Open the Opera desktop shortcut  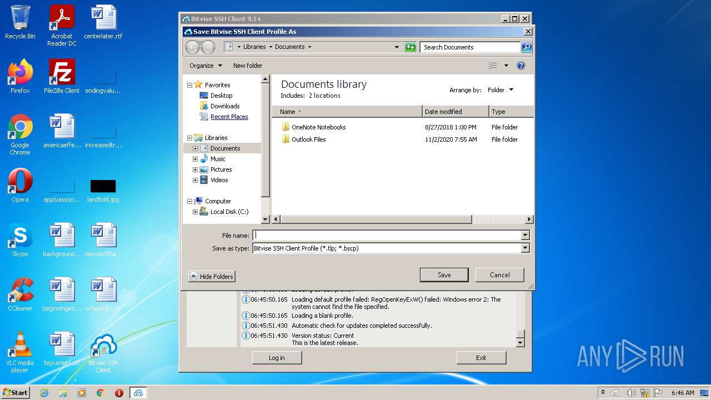click(x=20, y=186)
